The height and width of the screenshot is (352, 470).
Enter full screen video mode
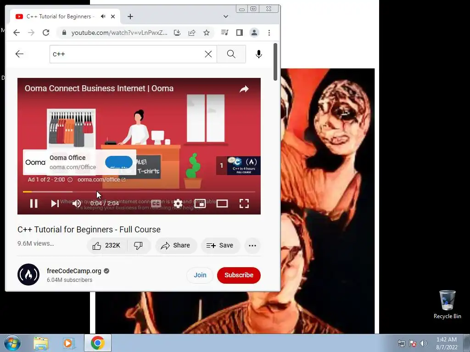tap(244, 203)
